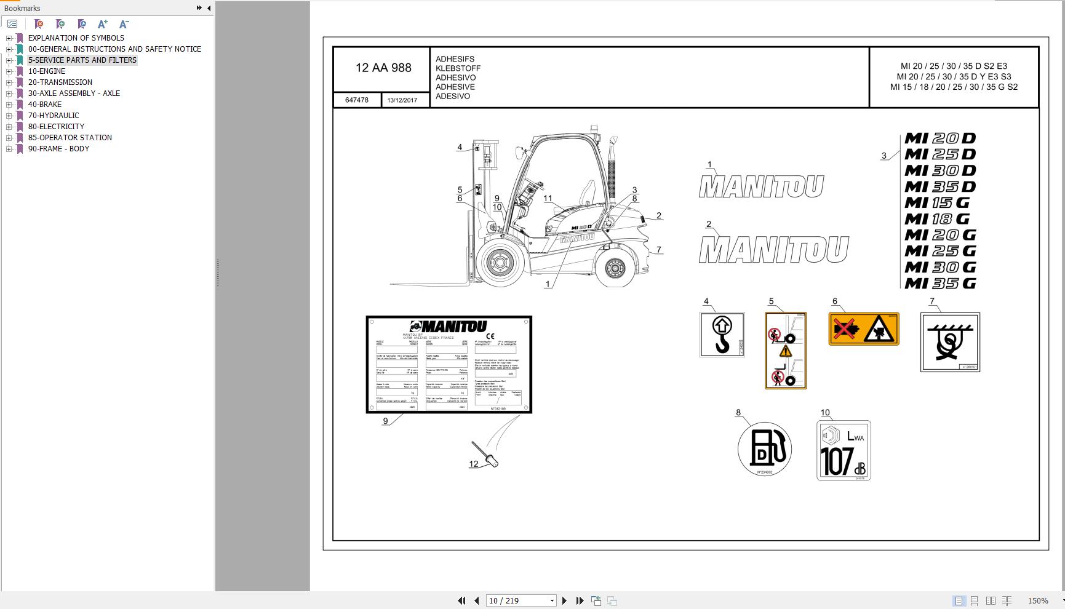This screenshot has height=609, width=1065.
Task: Click the next view icon
Action: 612,600
